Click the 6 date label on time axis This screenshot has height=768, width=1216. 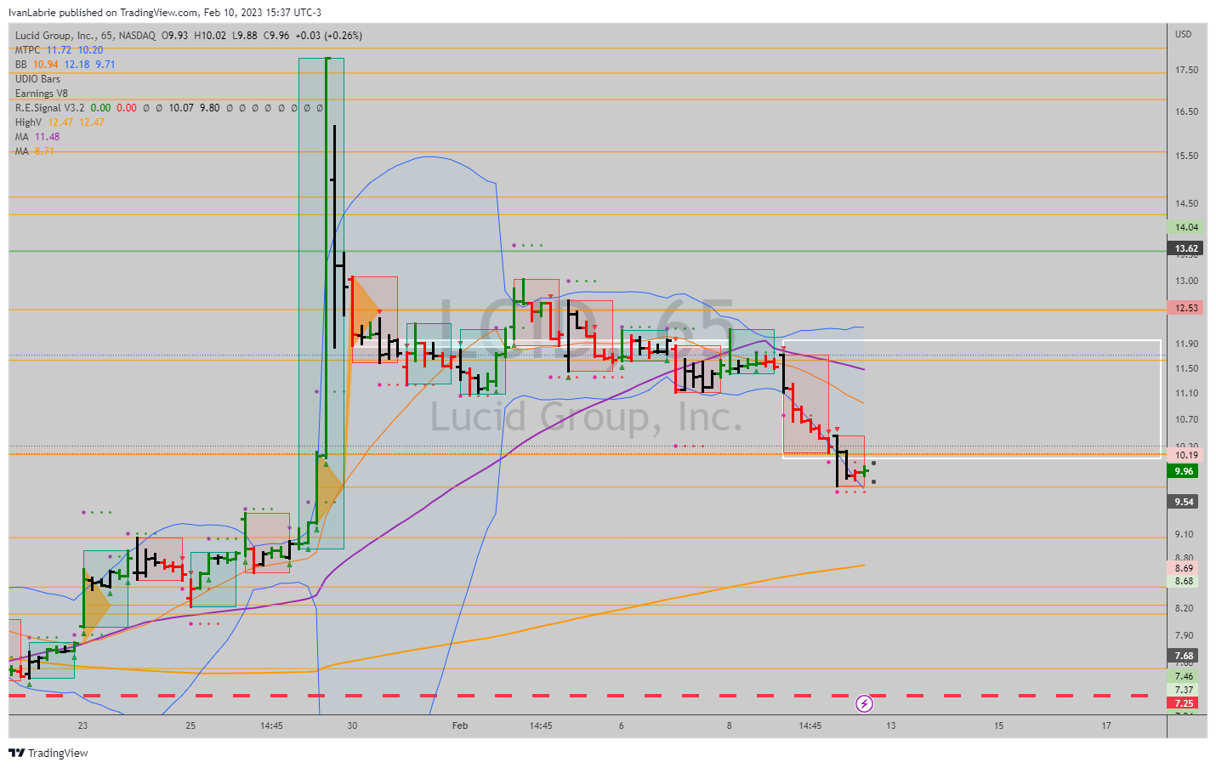coord(622,725)
